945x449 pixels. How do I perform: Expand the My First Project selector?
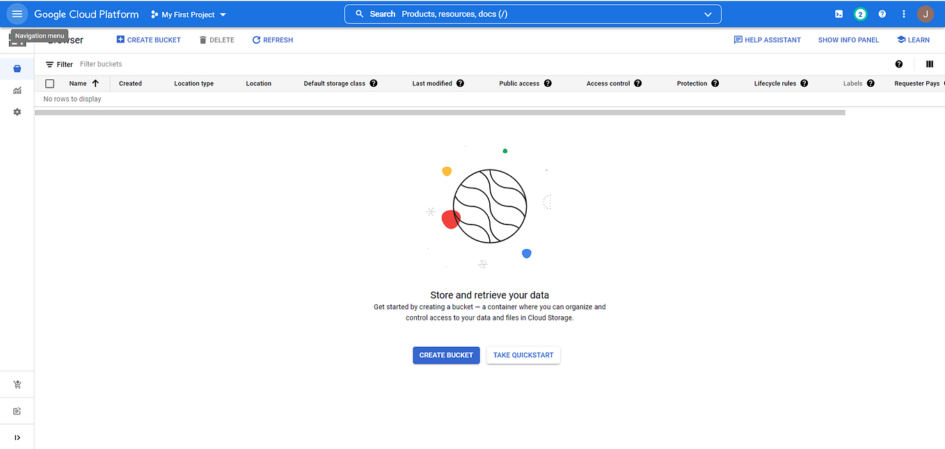[221, 14]
